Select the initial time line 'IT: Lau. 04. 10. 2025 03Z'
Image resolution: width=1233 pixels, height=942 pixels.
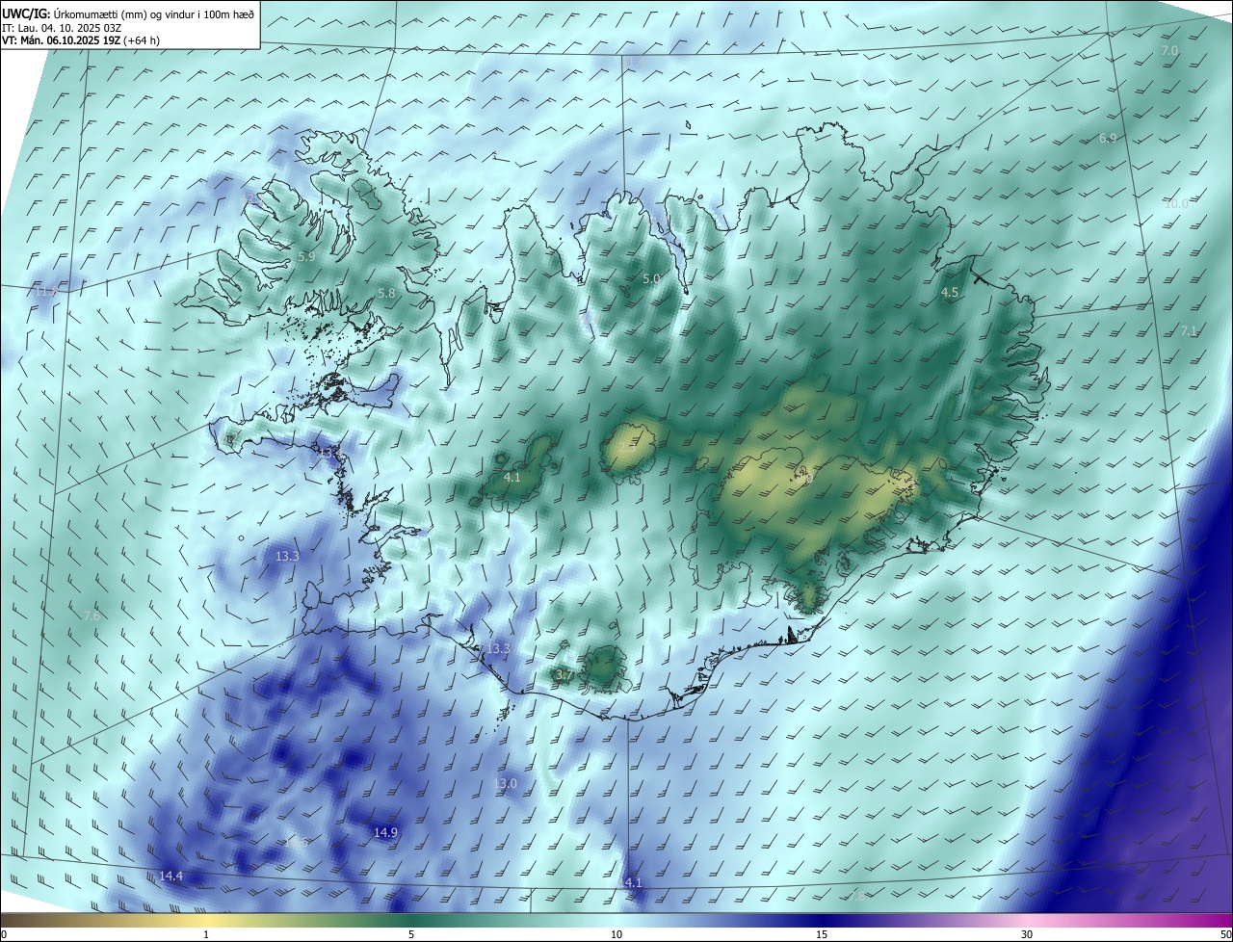click(x=63, y=28)
